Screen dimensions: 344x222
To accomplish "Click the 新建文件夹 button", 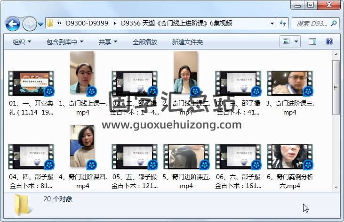I will tap(187, 42).
